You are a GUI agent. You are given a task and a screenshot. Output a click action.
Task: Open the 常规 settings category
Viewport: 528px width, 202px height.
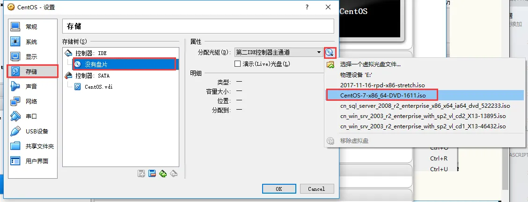[x=33, y=27]
